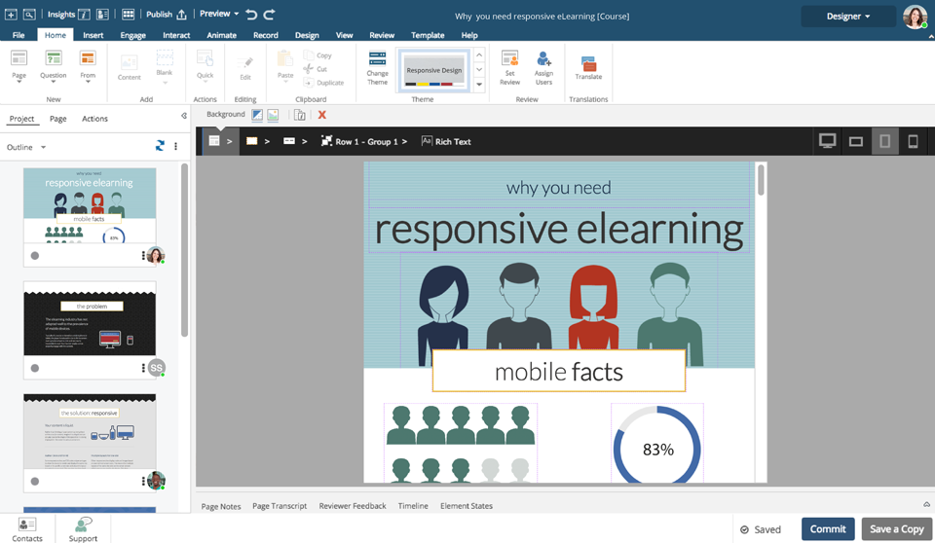The width and height of the screenshot is (935, 543).
Task: Open the Insert ribbon tab
Action: pyautogui.click(x=93, y=35)
